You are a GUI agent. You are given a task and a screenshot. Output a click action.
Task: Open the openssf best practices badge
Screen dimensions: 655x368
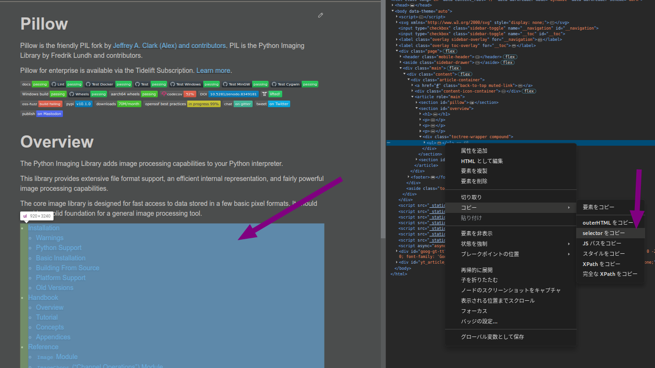pyautogui.click(x=182, y=104)
